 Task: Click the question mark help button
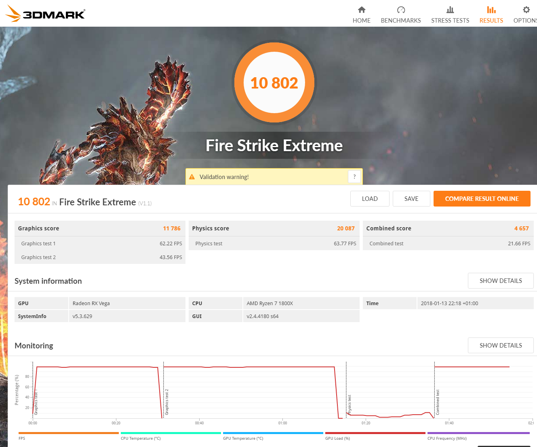click(354, 177)
